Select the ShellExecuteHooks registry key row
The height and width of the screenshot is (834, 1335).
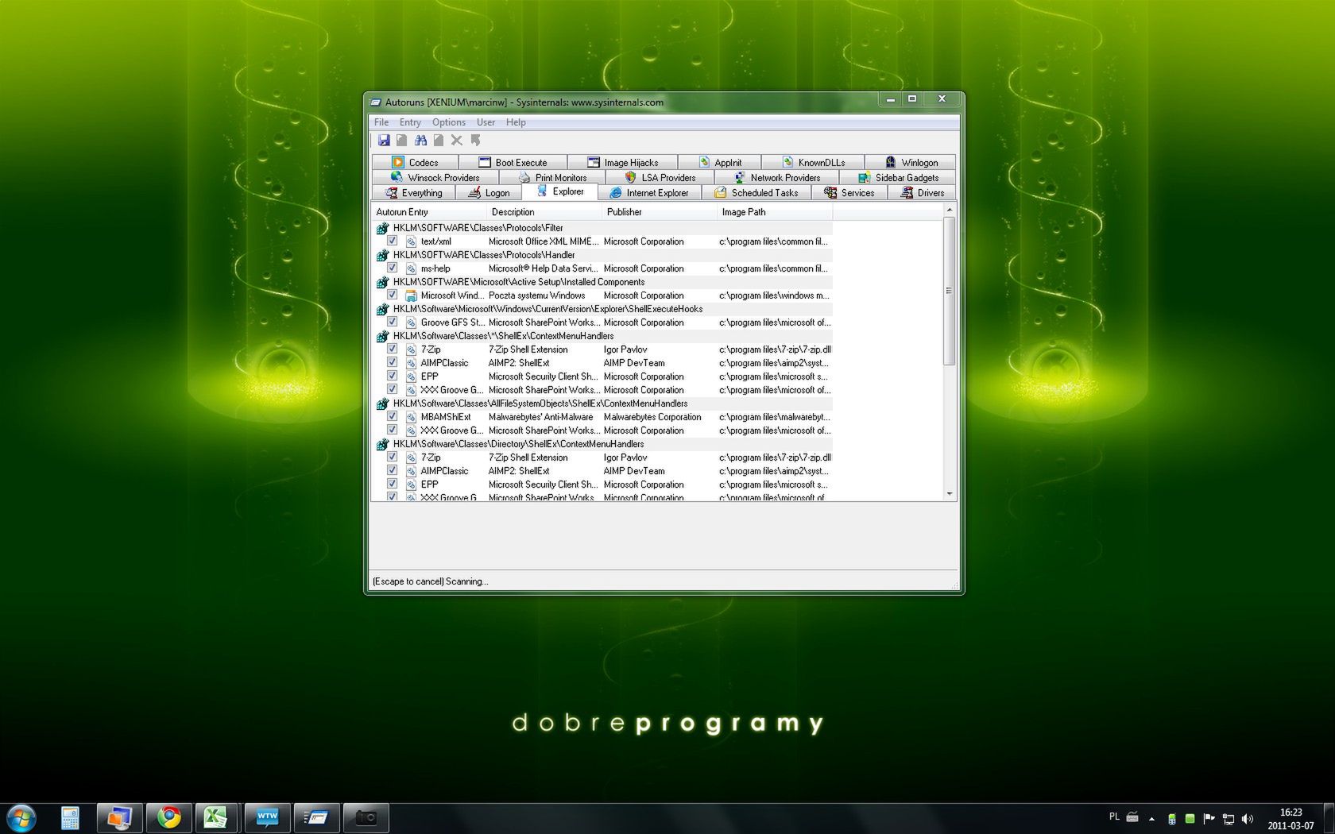point(602,309)
